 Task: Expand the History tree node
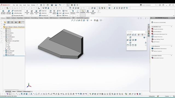[x=4, y=29]
